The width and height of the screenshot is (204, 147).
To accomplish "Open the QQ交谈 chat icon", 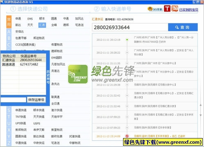I will point(155,9).
